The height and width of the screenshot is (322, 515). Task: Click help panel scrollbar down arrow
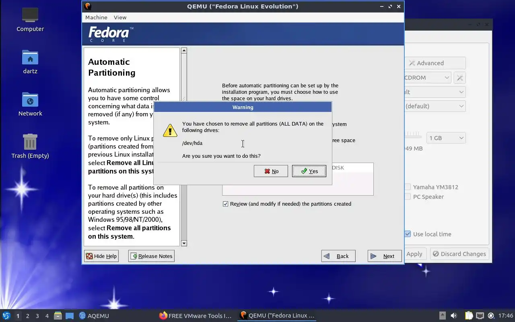tap(184, 243)
